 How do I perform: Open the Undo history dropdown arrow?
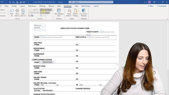(x=4, y=2)
